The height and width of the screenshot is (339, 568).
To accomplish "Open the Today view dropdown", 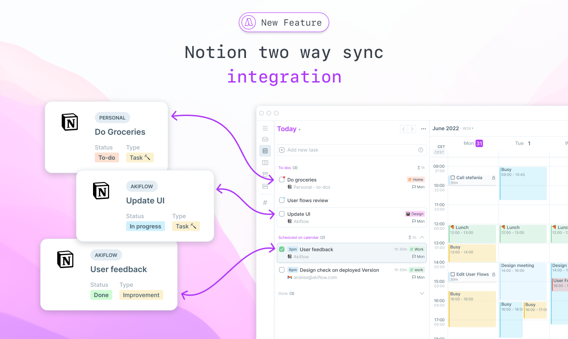I will pos(289,129).
